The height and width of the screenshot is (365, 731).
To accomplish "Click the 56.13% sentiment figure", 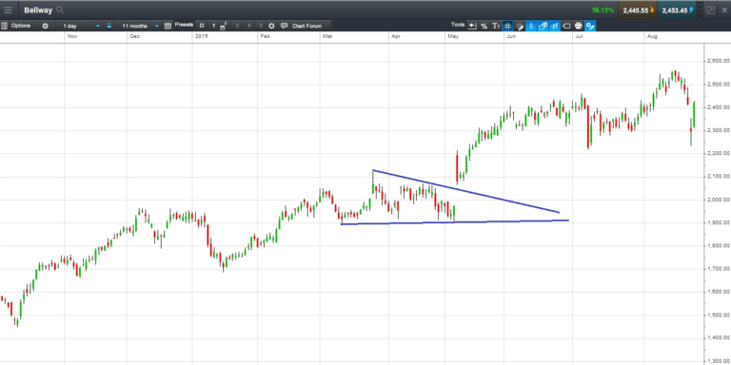I will pos(603,10).
